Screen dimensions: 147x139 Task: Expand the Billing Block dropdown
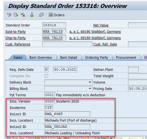(90, 89)
